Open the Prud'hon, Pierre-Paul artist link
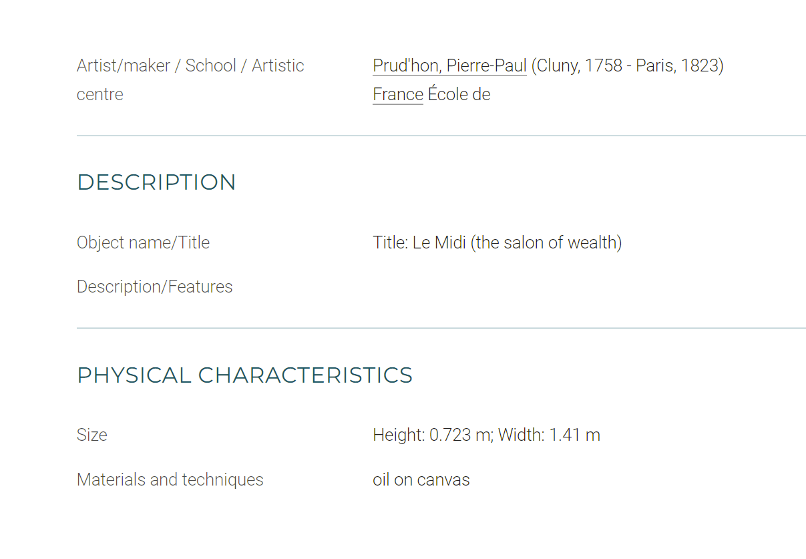 coord(449,65)
